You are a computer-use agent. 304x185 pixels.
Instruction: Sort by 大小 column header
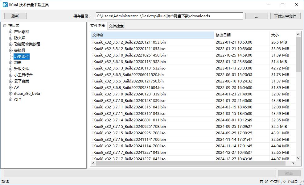coord(282,35)
